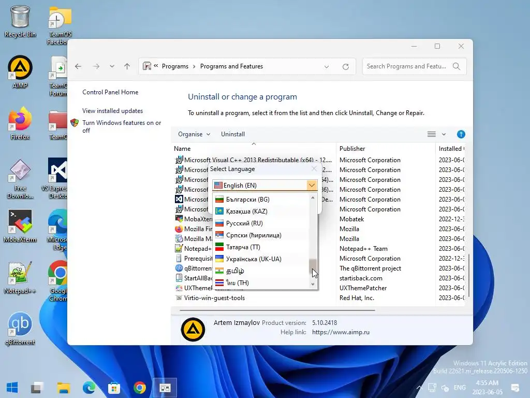Expand the view options dropdown arrow

point(444,134)
